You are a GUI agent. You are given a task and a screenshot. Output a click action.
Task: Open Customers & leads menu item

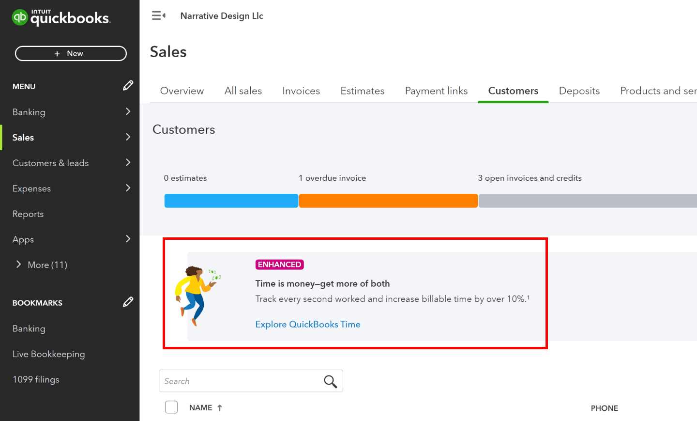coord(50,163)
